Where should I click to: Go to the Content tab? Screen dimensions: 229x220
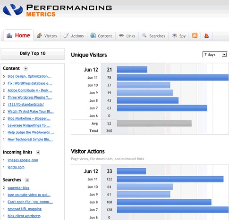pyautogui.click(x=101, y=36)
